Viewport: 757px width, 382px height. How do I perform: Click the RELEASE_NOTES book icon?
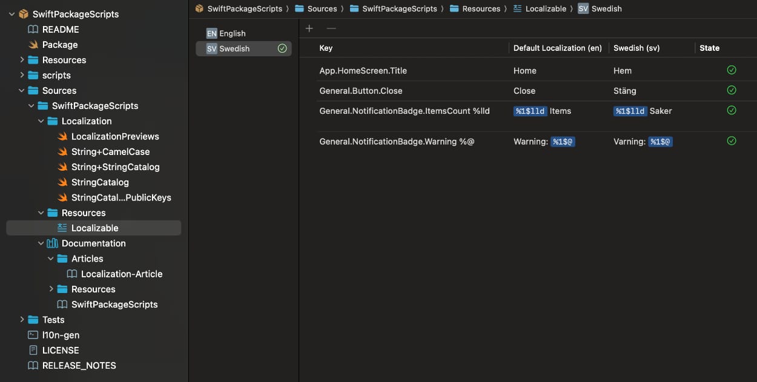pos(33,365)
